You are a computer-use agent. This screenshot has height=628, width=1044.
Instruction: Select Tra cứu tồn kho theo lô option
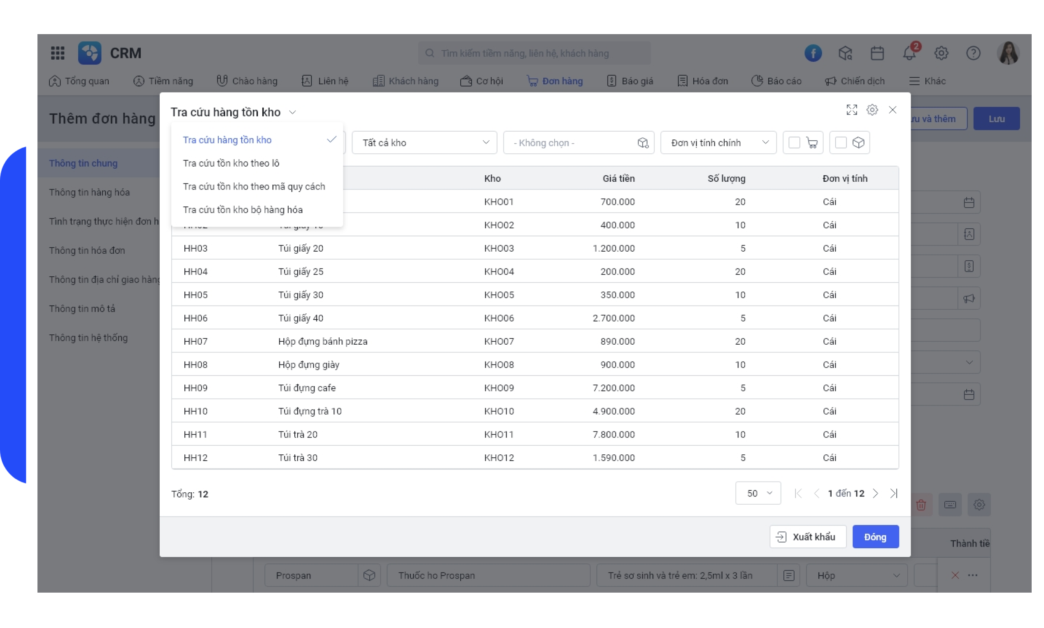(x=256, y=163)
